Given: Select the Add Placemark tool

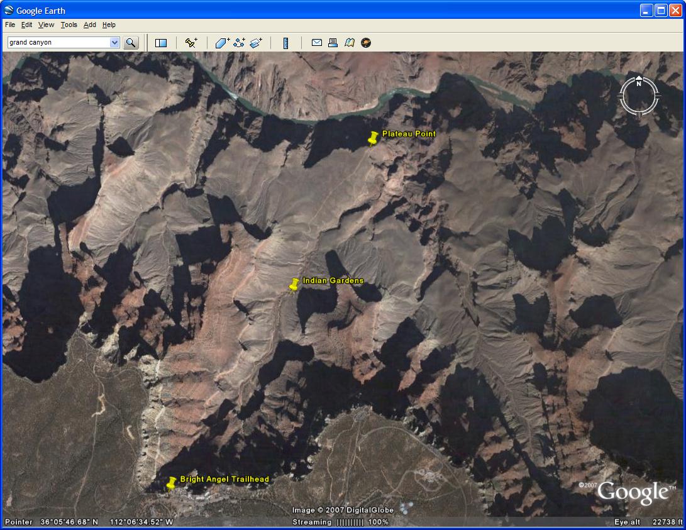Looking at the screenshot, I should [191, 43].
